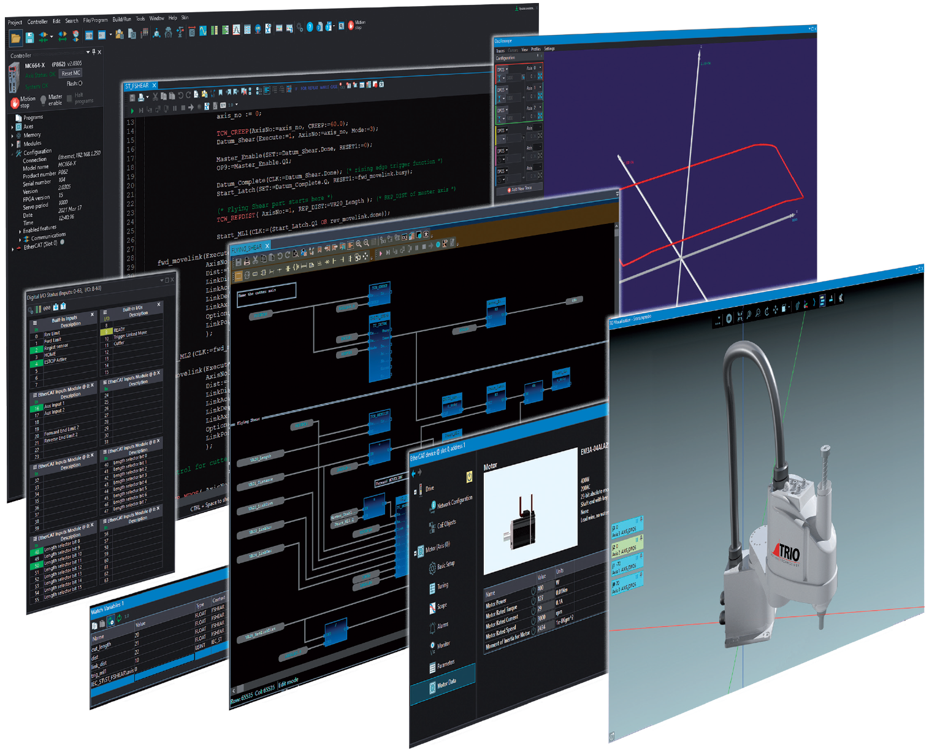Expand the Modules tree node
Image resolution: width=929 pixels, height=752 pixels.
(13, 145)
